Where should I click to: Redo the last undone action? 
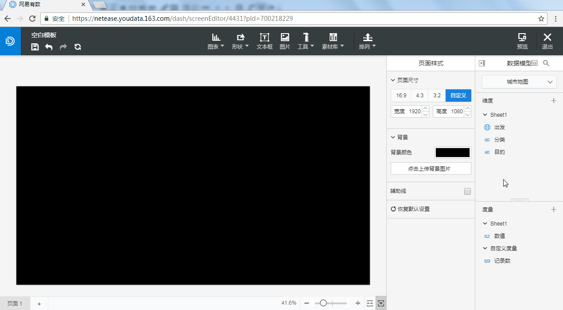[x=63, y=47]
